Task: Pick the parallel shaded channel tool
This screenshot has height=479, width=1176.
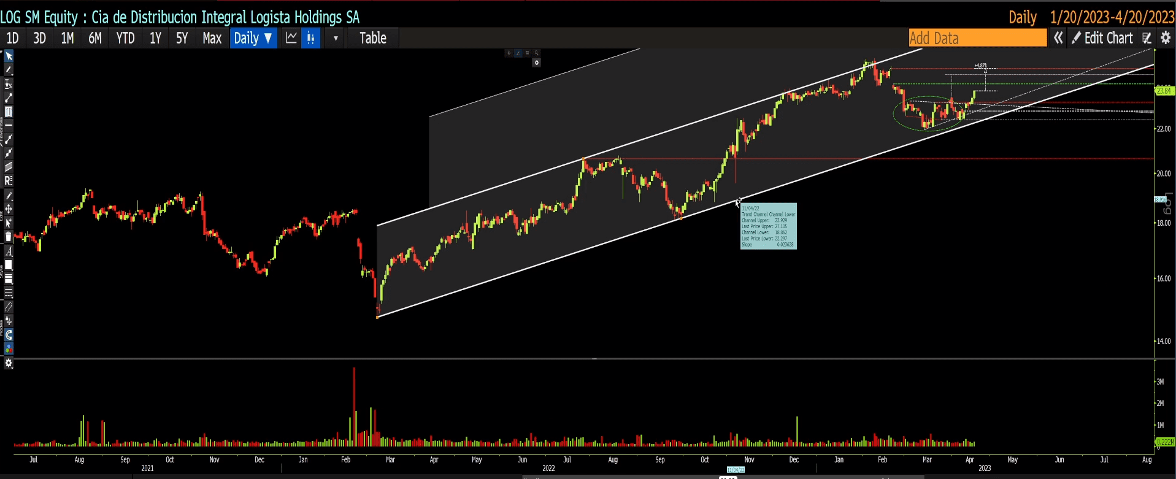Action: 9,167
